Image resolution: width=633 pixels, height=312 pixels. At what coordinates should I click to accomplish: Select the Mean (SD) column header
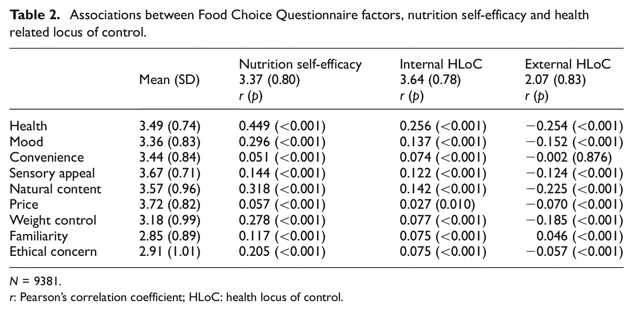pos(169,80)
